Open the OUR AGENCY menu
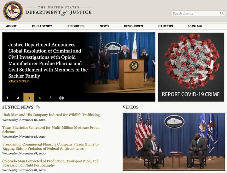 [x=42, y=26]
